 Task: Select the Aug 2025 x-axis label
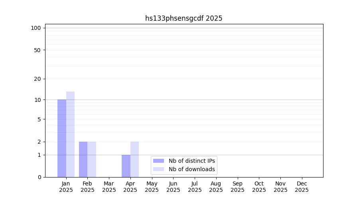point(216,187)
